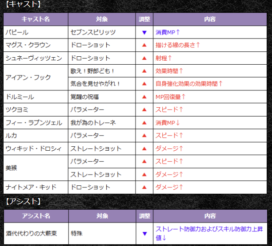The image size is (272, 246).
Task: Click the cast name ナイトメア・キッド
Action: click(x=31, y=187)
